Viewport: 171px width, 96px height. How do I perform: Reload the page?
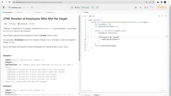10,2
